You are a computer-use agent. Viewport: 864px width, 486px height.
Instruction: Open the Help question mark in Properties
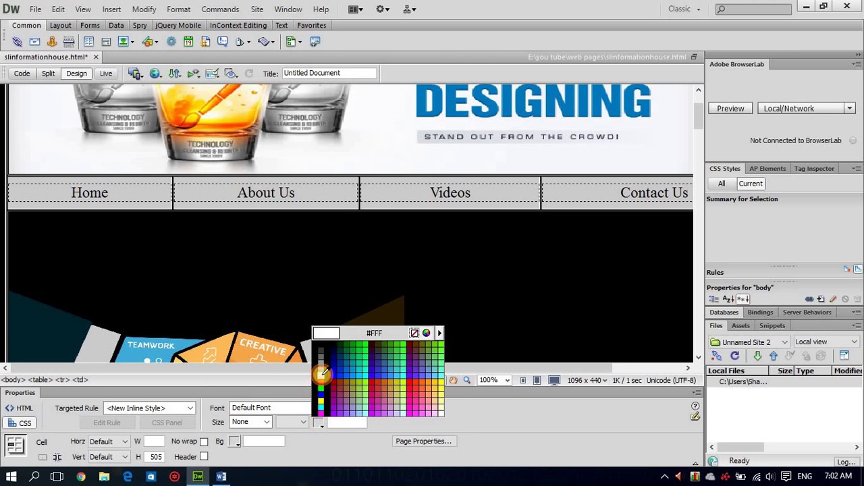[695, 406]
